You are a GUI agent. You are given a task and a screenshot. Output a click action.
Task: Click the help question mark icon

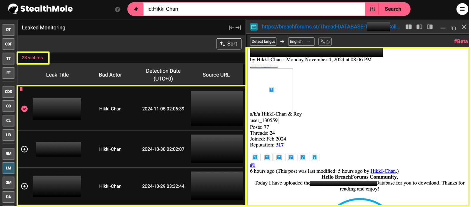[x=117, y=9]
